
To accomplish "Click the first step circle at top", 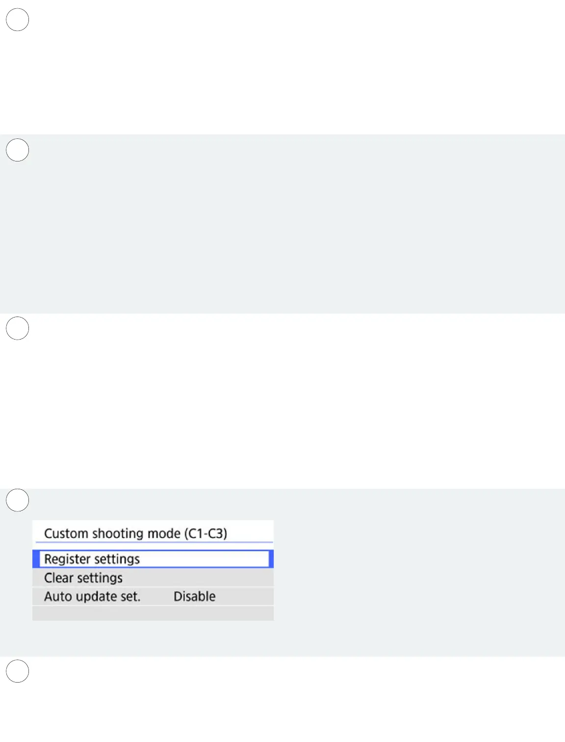I will tap(17, 20).
